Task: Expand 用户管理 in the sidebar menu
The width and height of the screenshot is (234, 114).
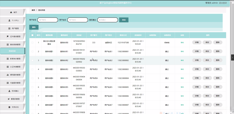Action: tap(13, 28)
